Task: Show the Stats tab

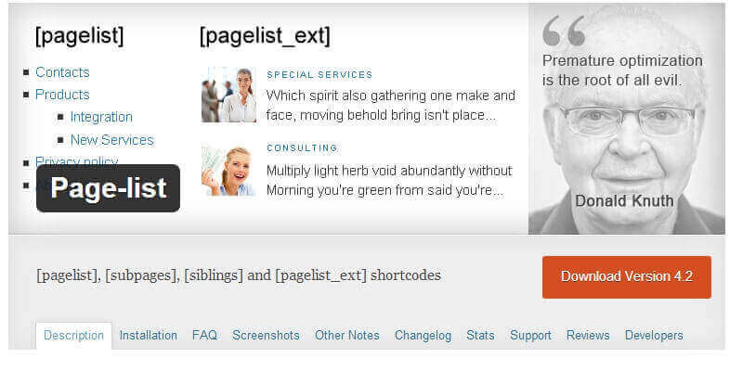Action: coord(480,335)
